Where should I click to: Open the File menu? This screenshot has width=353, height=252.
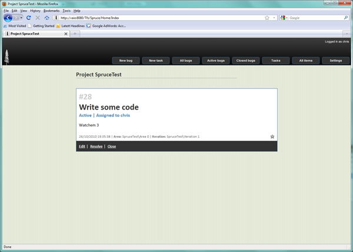(x=6, y=11)
